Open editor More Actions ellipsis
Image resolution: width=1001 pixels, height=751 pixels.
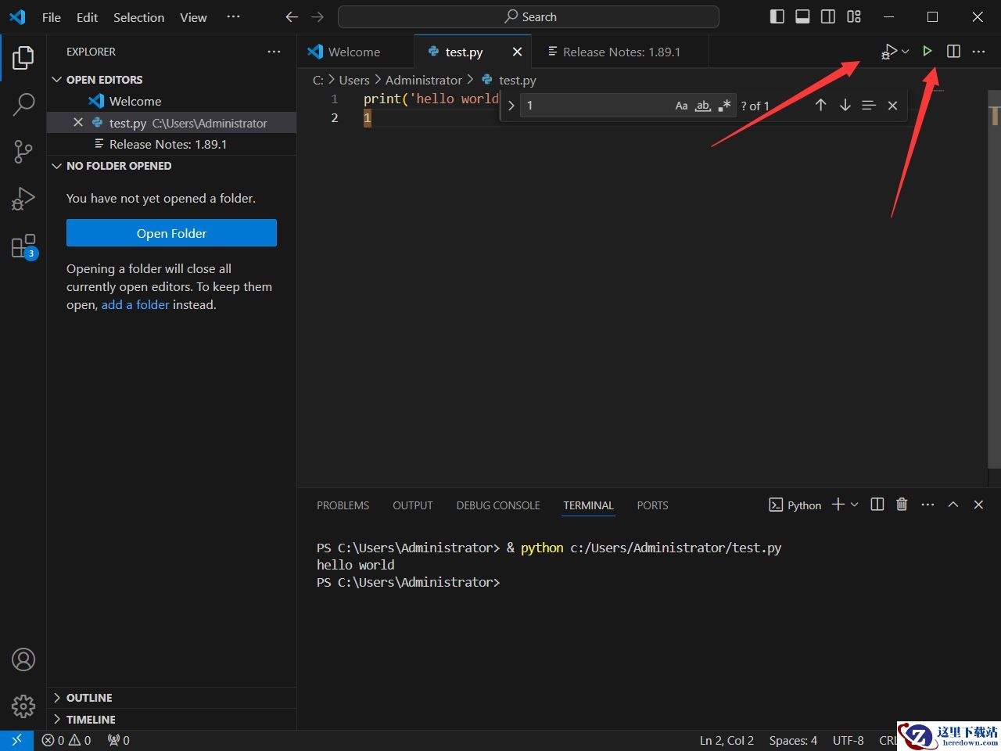point(978,52)
